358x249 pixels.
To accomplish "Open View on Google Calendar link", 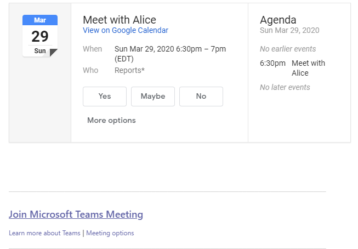I will [126, 30].
